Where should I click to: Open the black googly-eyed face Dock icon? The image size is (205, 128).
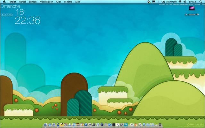[x=94, y=124]
